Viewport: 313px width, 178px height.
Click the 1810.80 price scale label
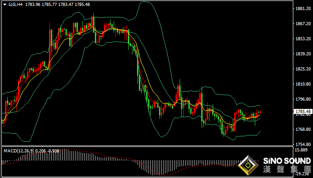pyautogui.click(x=304, y=84)
